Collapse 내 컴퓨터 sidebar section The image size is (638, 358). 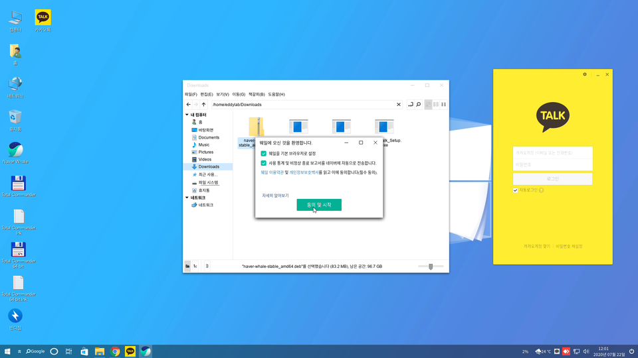187,115
